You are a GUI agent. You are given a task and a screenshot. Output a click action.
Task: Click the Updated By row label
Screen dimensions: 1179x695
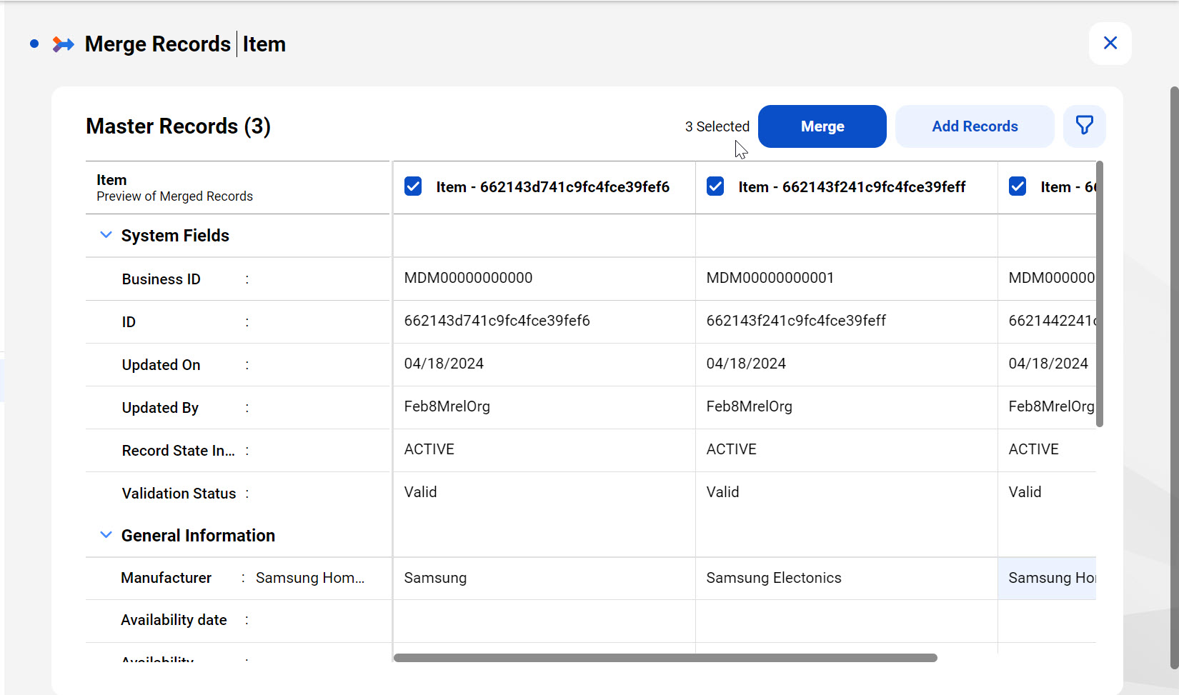tap(160, 408)
